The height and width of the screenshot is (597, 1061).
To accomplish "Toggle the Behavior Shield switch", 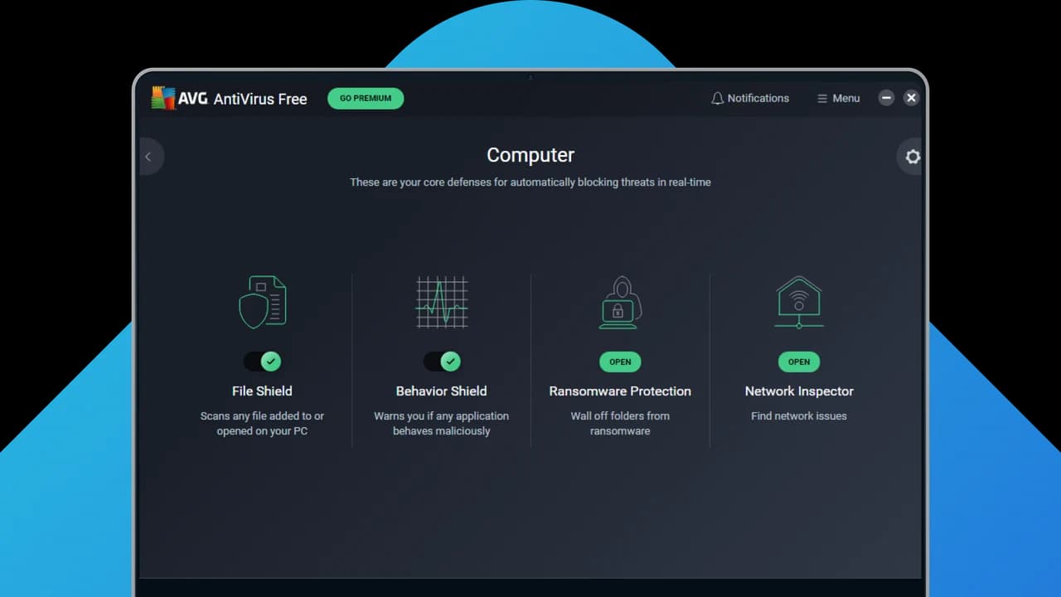I will (442, 362).
